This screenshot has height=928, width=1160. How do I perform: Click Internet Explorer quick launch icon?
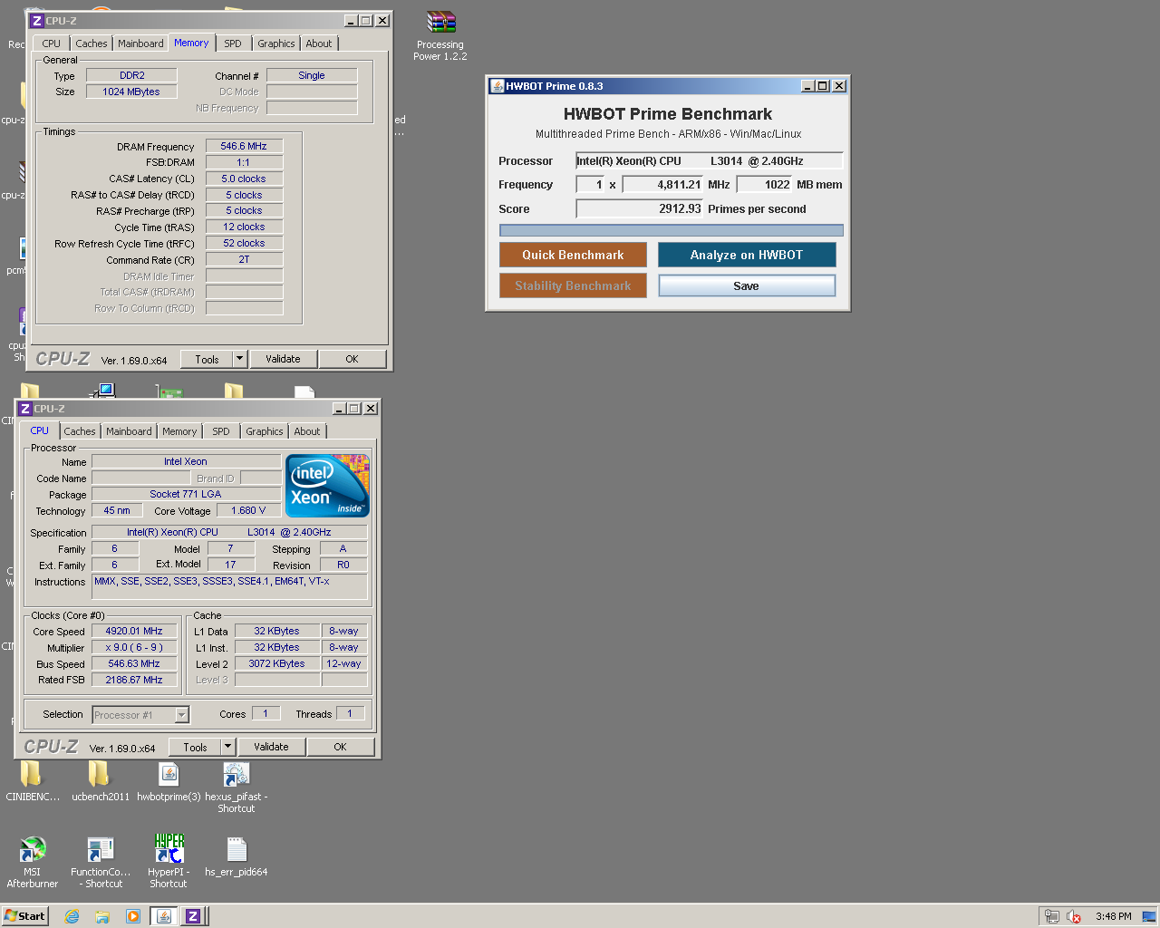(72, 916)
